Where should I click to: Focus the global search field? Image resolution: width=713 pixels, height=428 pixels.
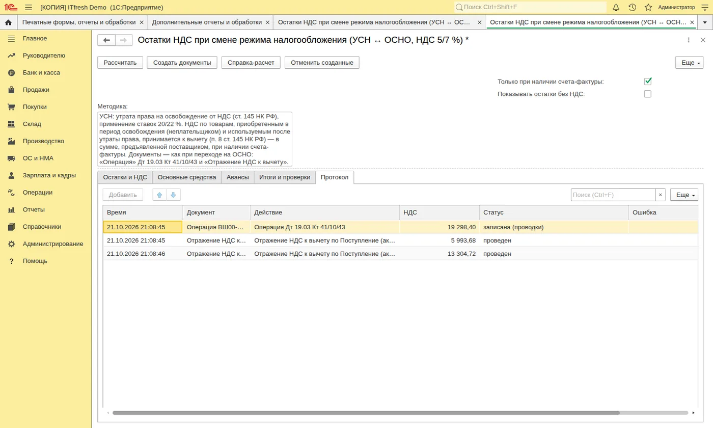(530, 7)
